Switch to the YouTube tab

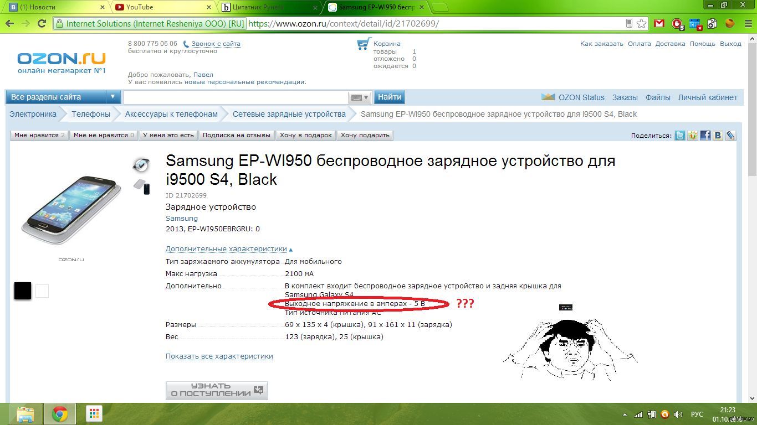point(161,7)
